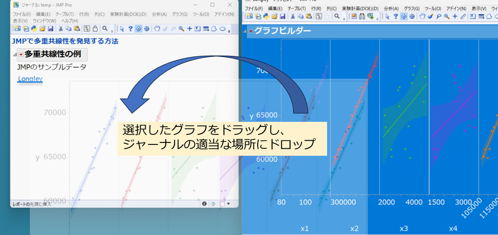Viewport: 498px width, 235px height.
Task: Open 分析(A) menu in Journal window
Action: 159,14
